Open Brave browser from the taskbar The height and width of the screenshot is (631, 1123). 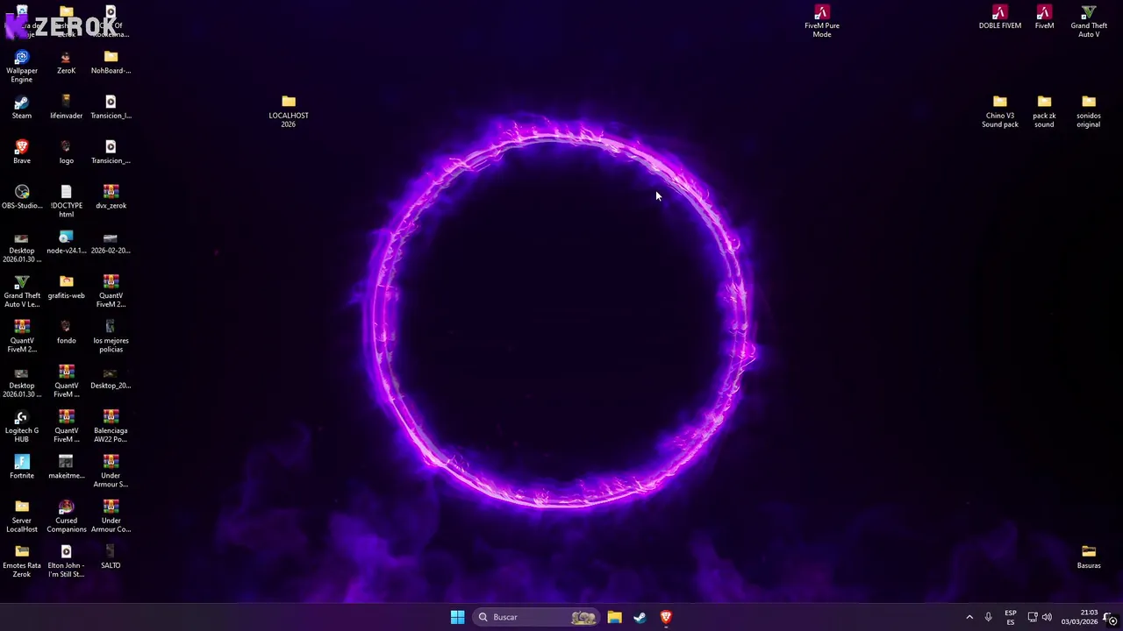[665, 617]
